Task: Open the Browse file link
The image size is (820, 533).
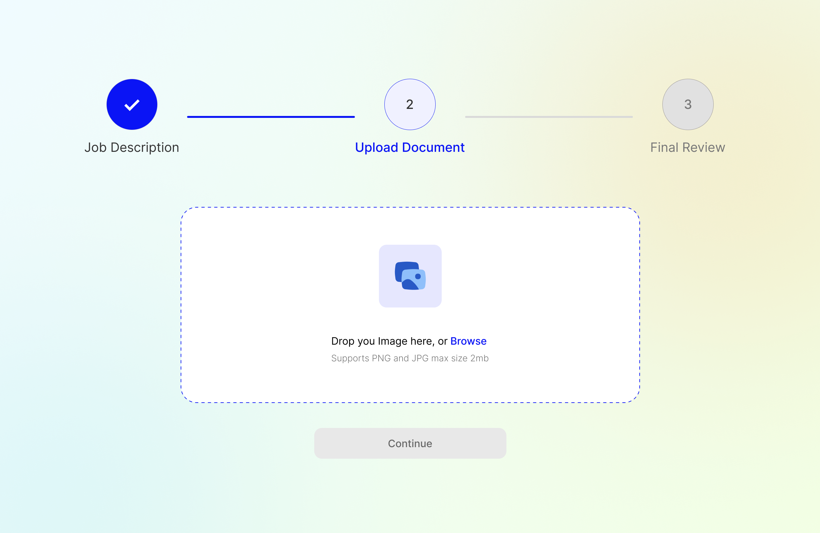Action: pyautogui.click(x=468, y=341)
